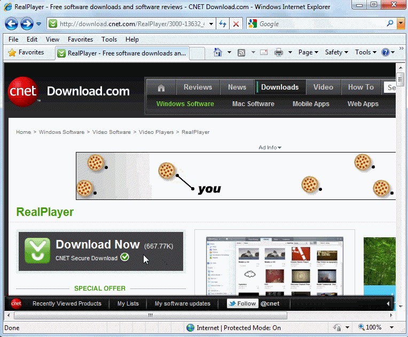Click the Refresh page icon

click(223, 24)
